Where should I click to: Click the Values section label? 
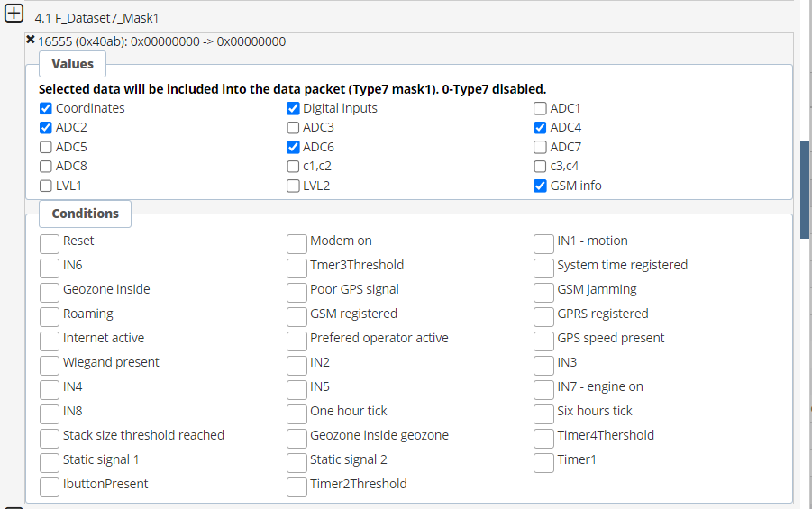pos(72,64)
